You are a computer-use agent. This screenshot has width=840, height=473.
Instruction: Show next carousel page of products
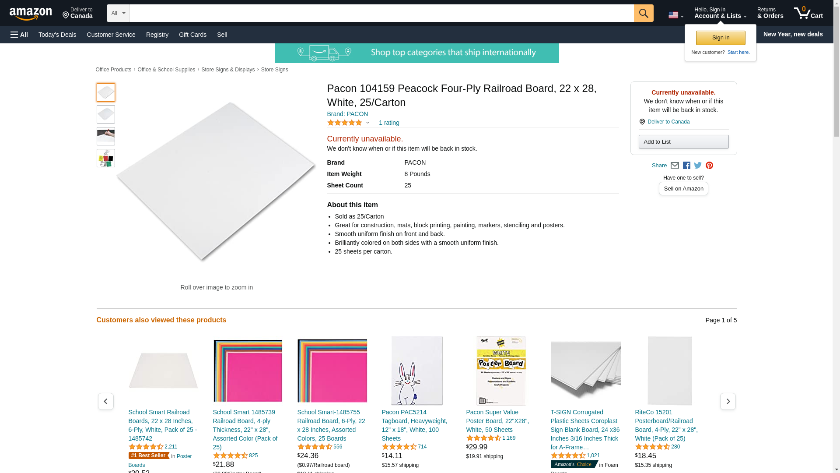tap(728, 401)
